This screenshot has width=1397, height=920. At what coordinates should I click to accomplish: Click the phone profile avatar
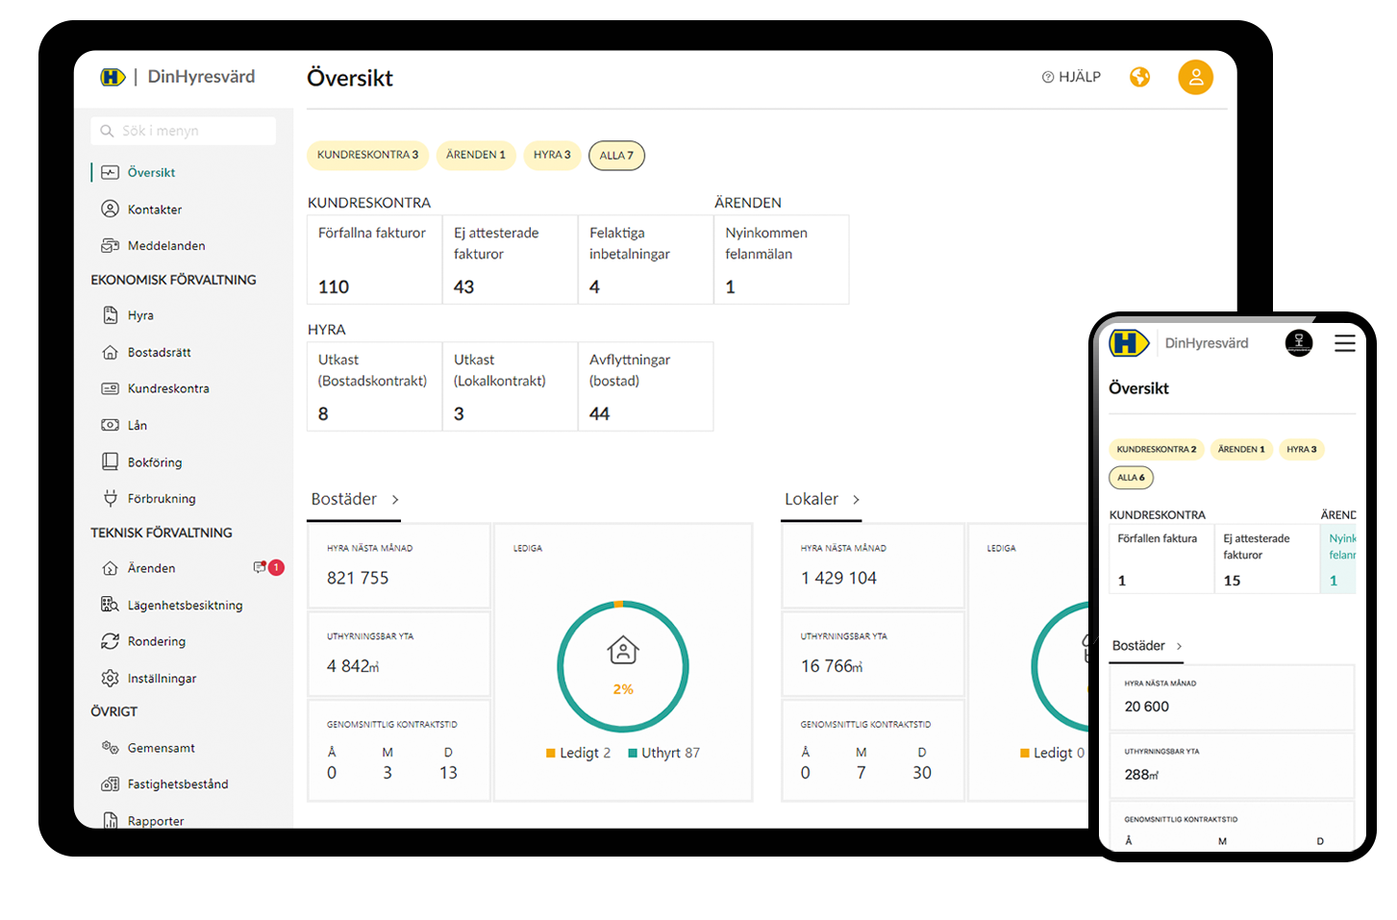pyautogui.click(x=1299, y=342)
